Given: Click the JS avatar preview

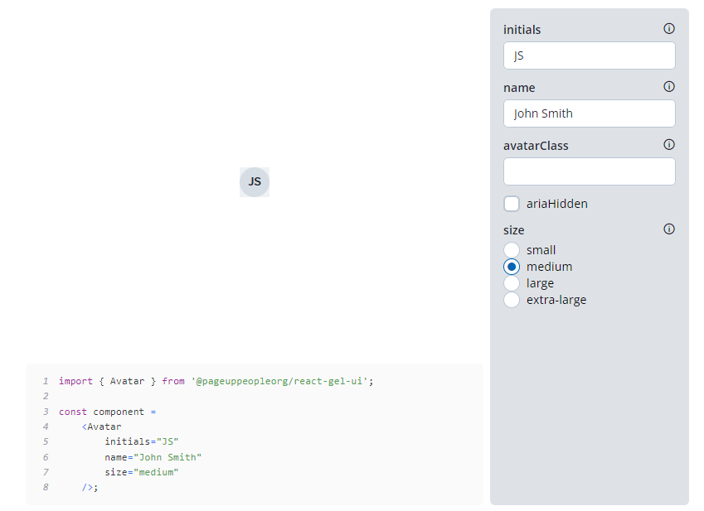Looking at the screenshot, I should pos(255,182).
